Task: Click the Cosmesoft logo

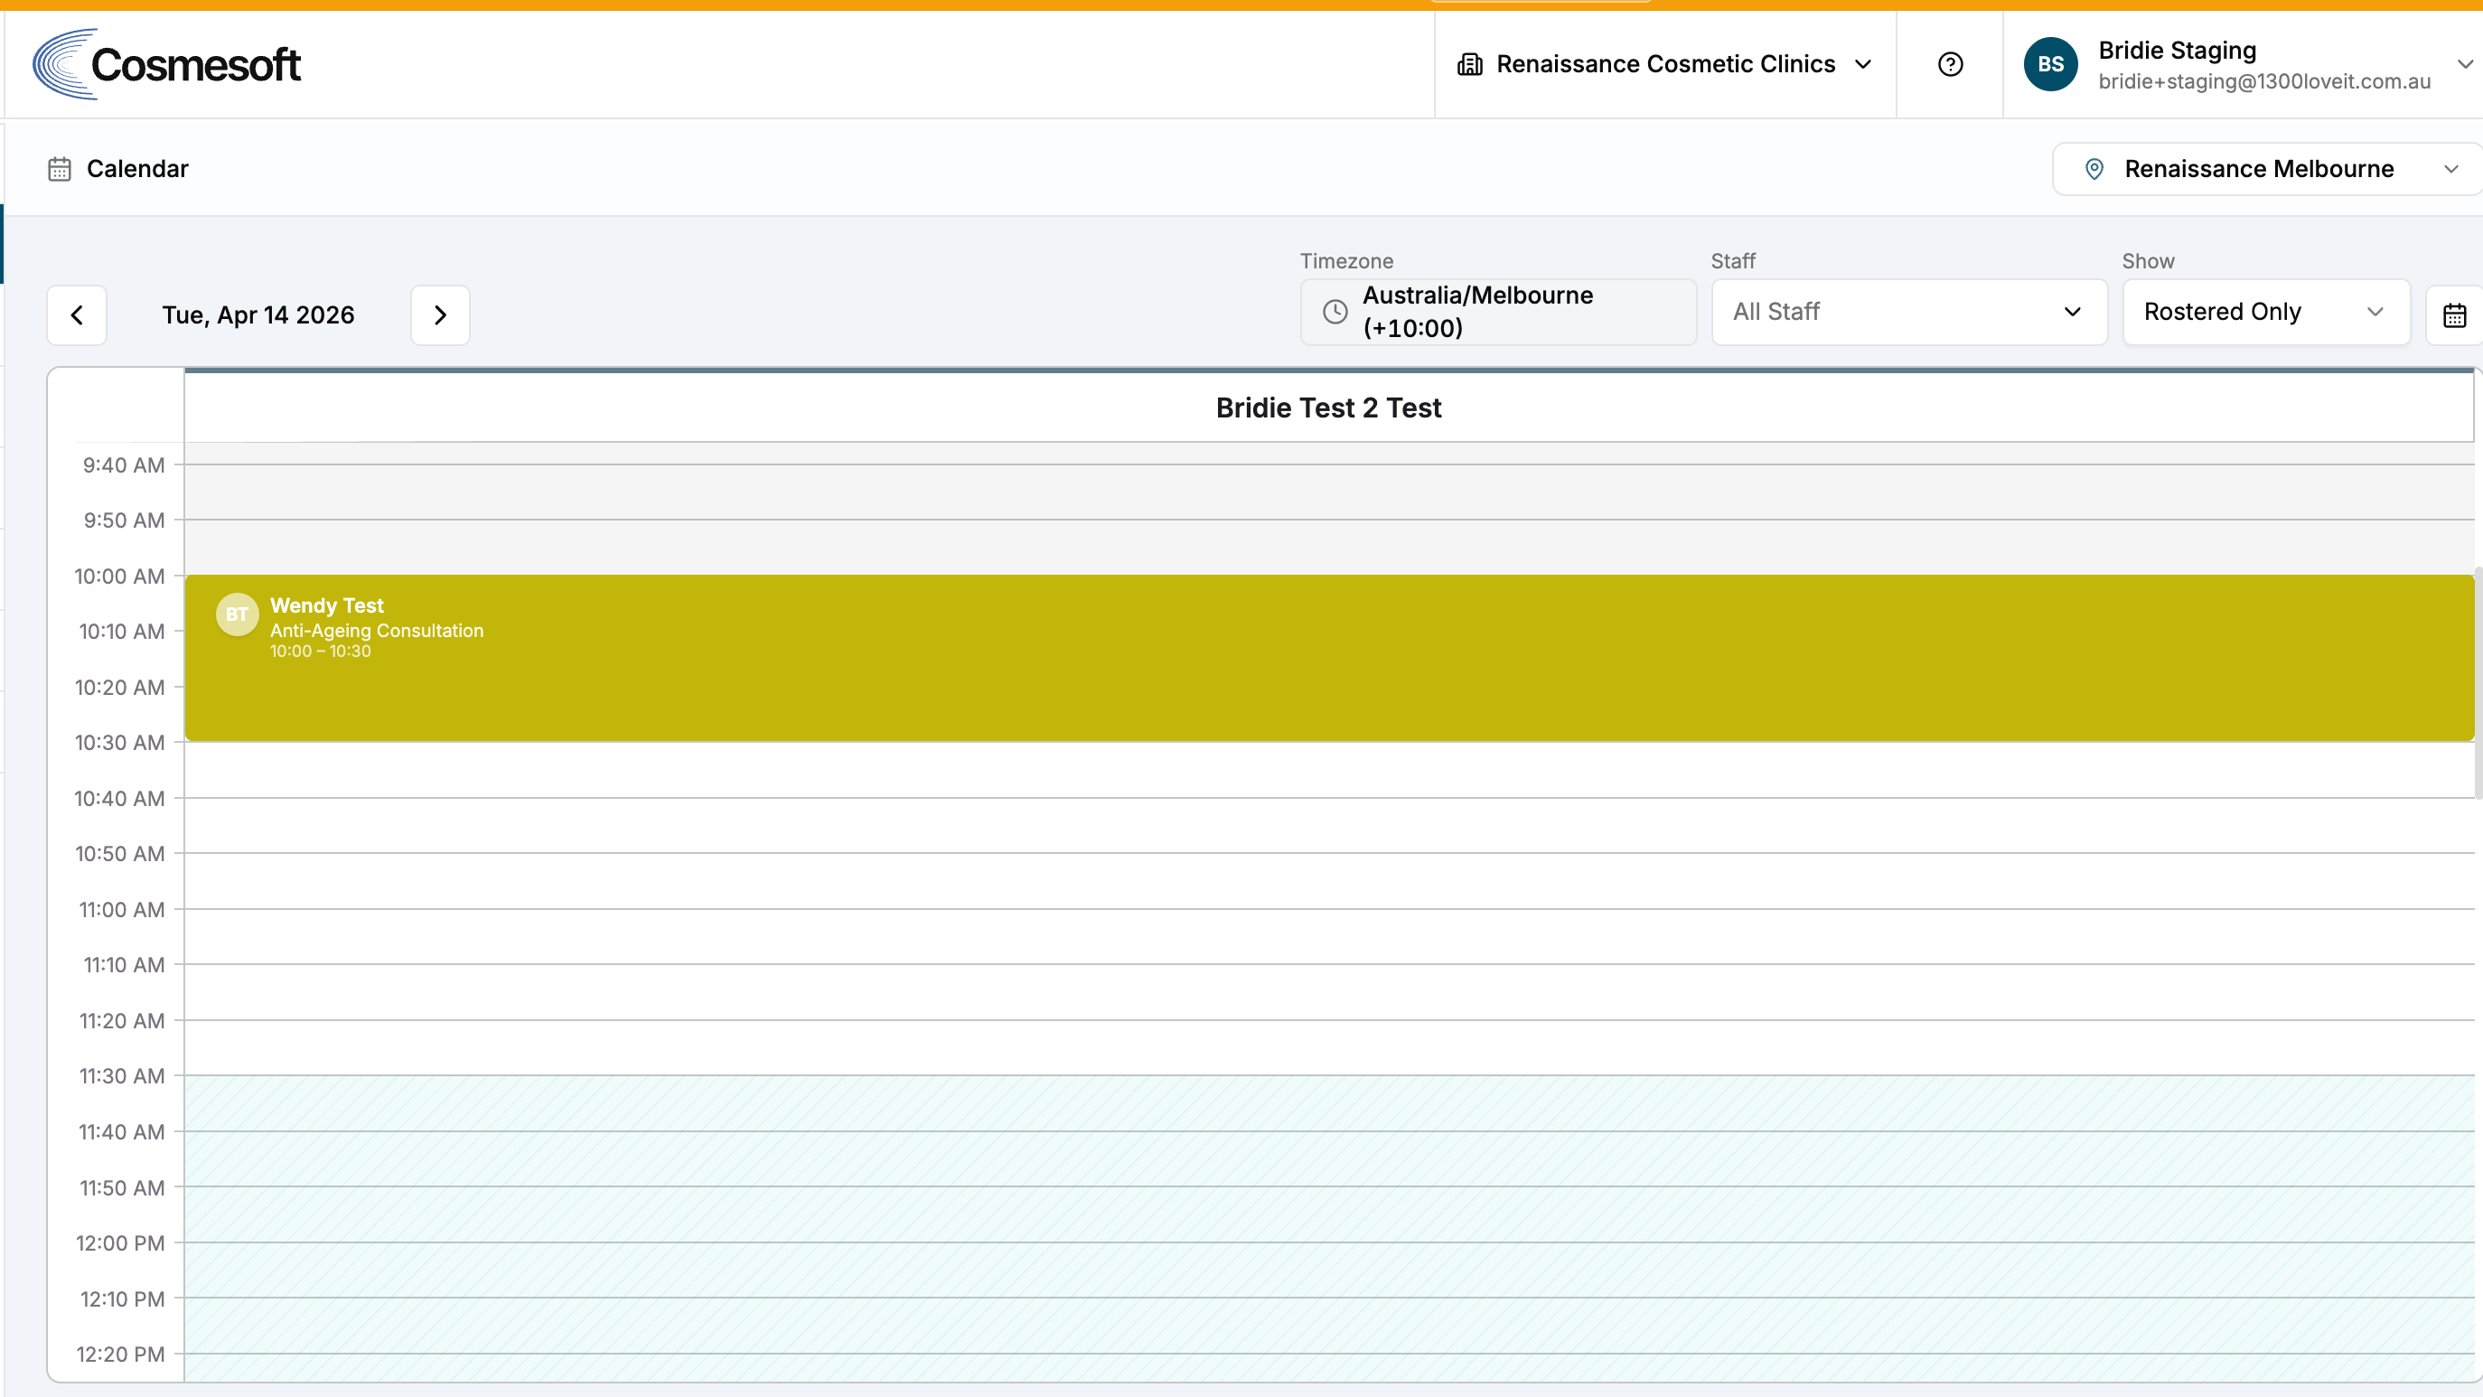Action: (x=167, y=64)
